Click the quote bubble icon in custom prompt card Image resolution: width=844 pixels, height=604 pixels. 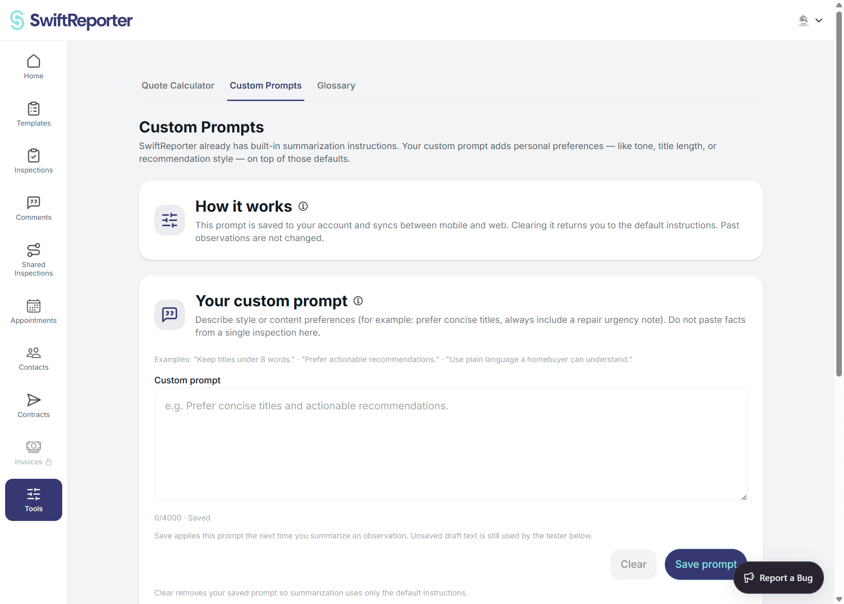170,315
